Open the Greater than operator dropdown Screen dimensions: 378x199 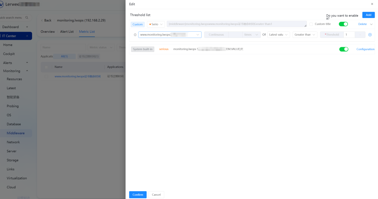(x=305, y=35)
